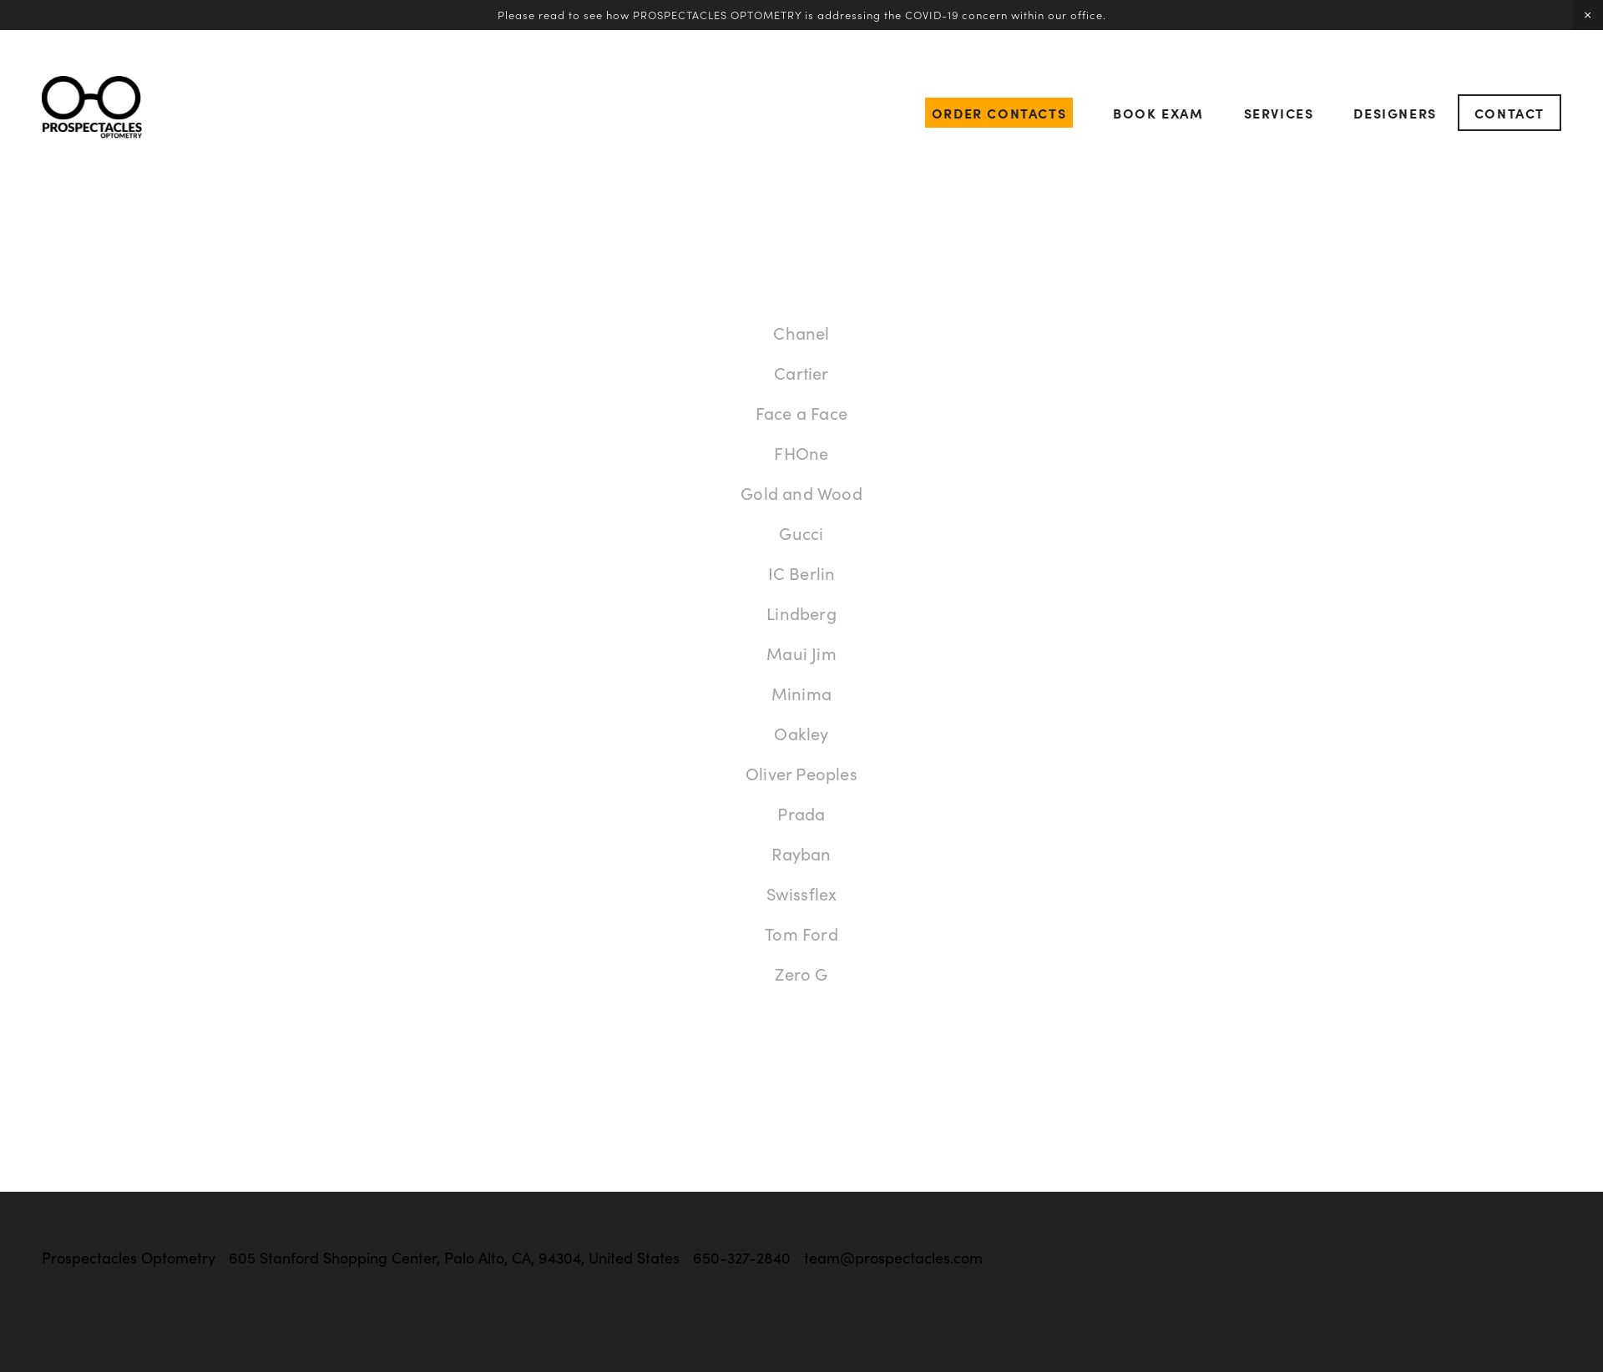Viewport: 1603px width, 1372px height.
Task: Select Lindberg in the designers list
Action: tap(801, 614)
